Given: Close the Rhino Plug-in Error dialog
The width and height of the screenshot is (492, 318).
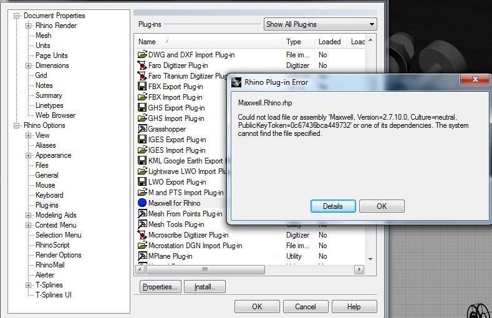Looking at the screenshot, I should click(475, 79).
